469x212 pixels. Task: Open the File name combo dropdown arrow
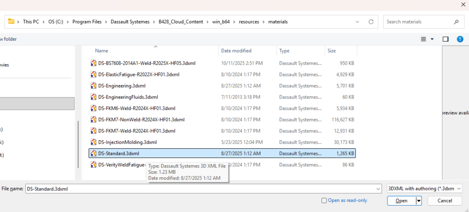pyautogui.click(x=379, y=189)
